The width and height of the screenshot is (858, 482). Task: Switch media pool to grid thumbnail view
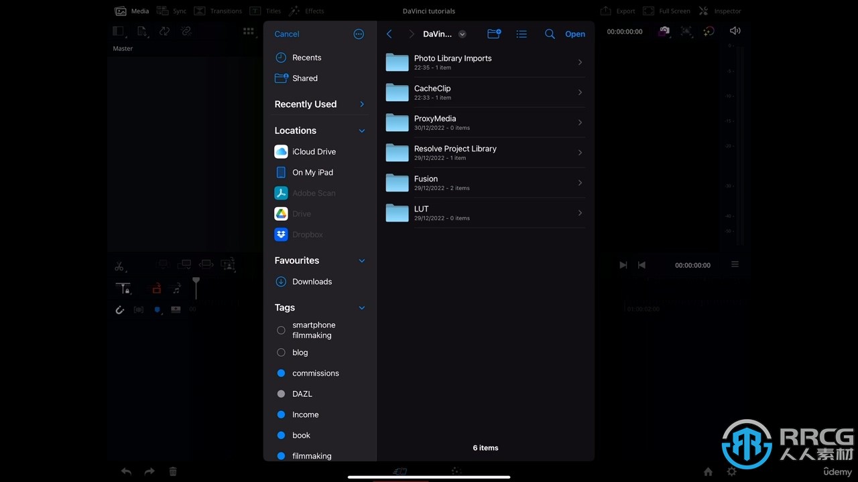[249, 31]
